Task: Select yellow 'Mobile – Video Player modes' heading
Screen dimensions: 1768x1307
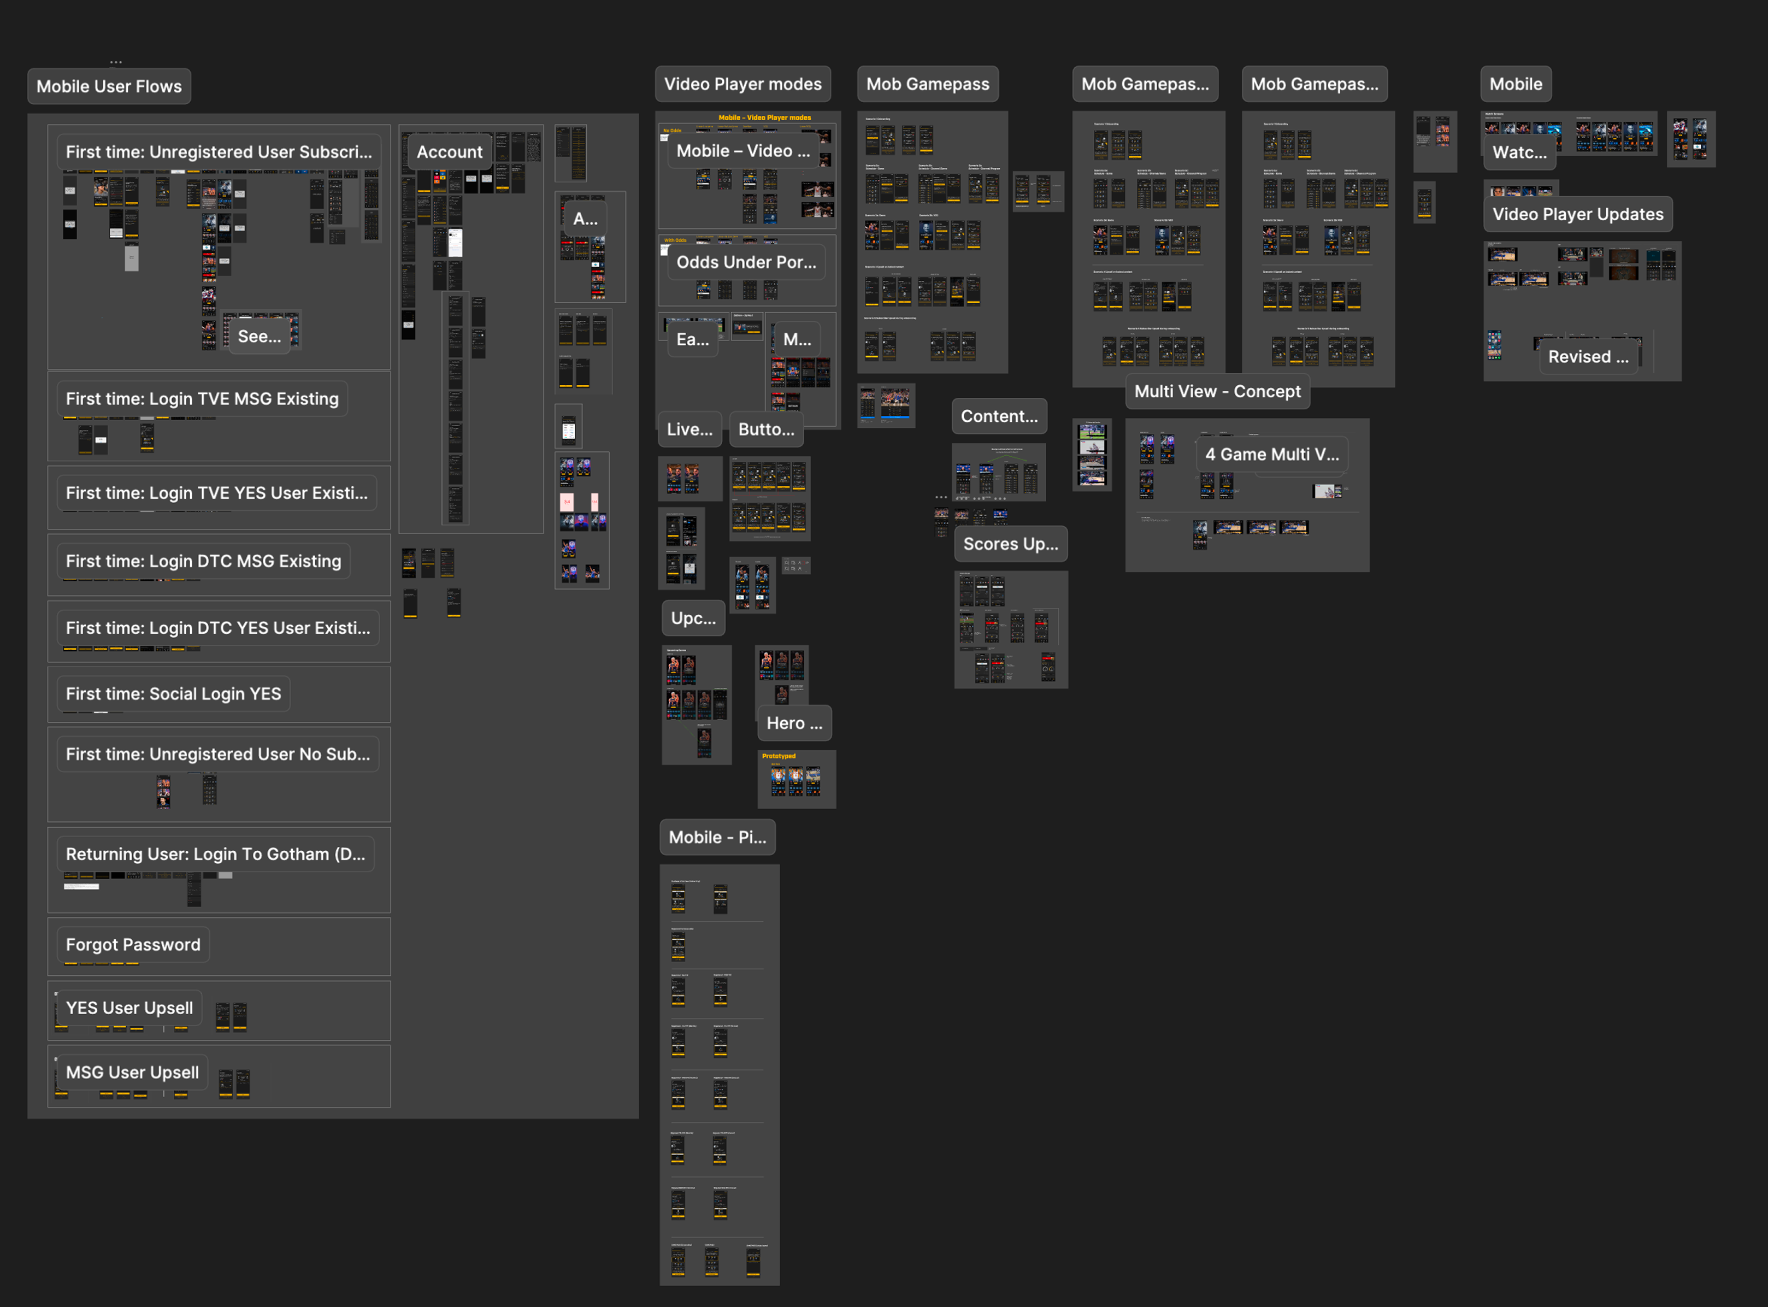Action: (x=764, y=118)
